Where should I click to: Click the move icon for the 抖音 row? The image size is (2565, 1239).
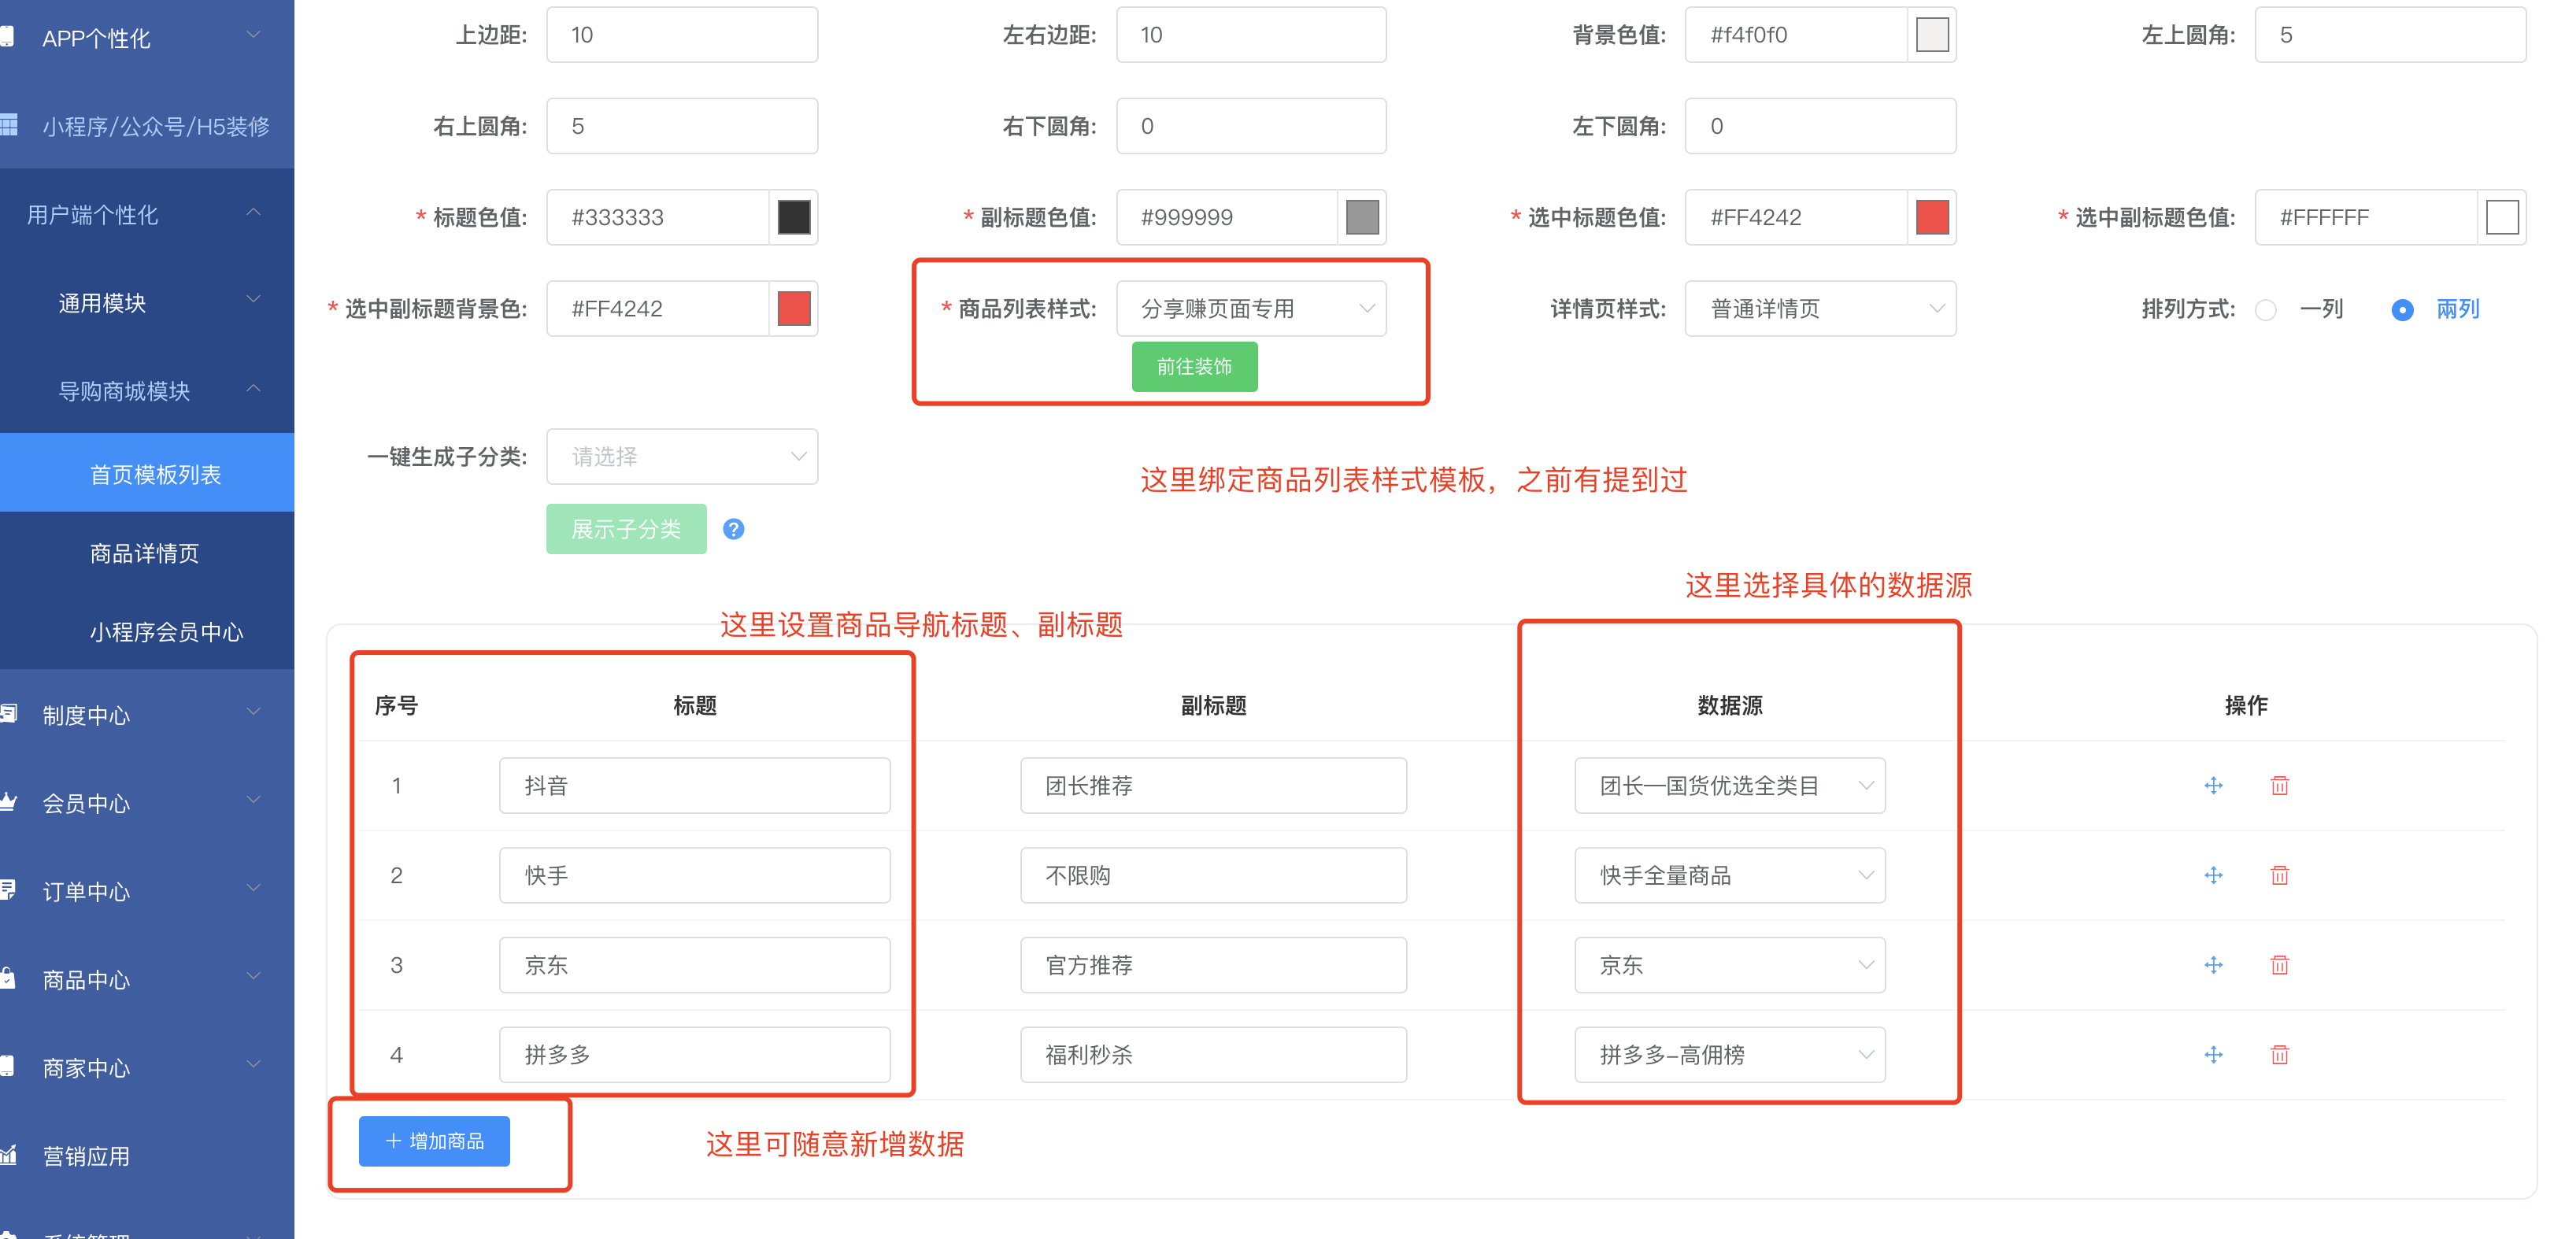pyautogui.click(x=2212, y=785)
